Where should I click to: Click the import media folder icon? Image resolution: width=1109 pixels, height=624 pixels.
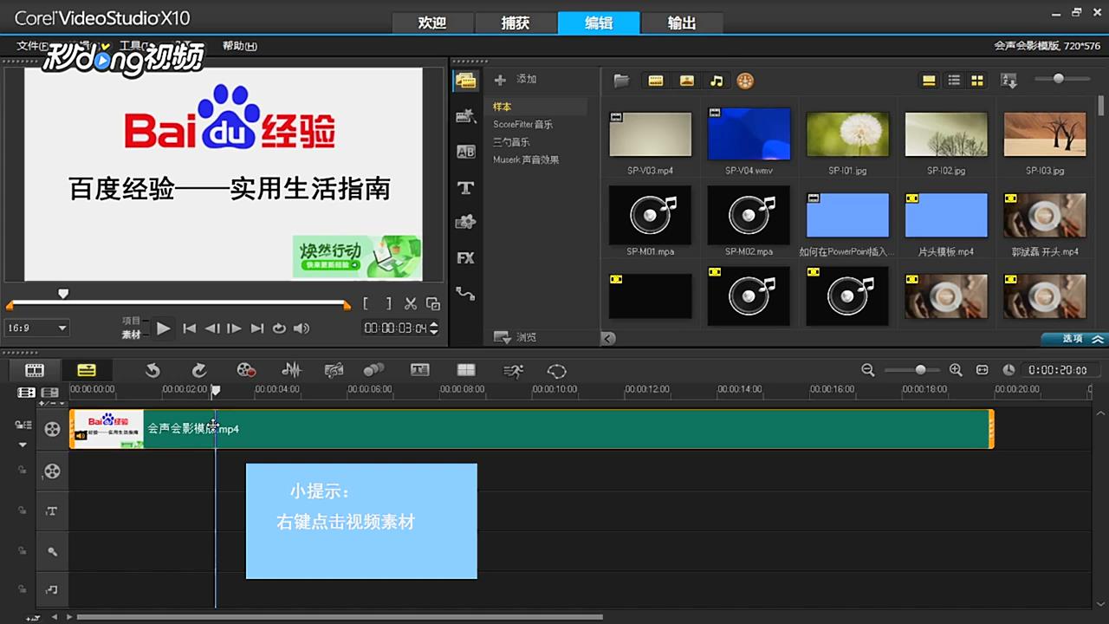pyautogui.click(x=621, y=81)
